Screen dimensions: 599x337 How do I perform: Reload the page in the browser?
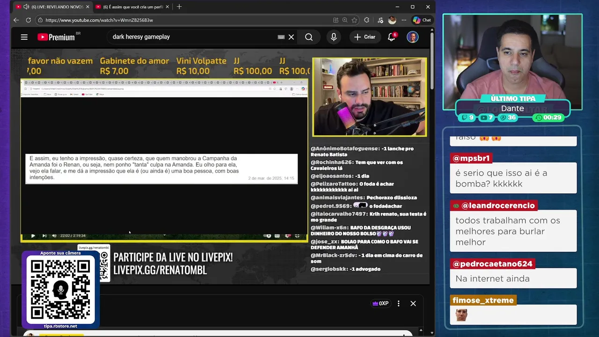pyautogui.click(x=28, y=20)
